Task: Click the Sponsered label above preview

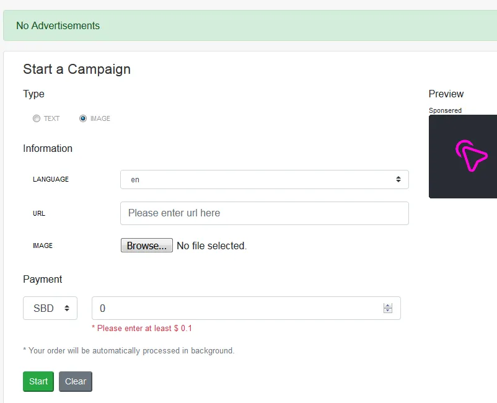Action: (445, 110)
